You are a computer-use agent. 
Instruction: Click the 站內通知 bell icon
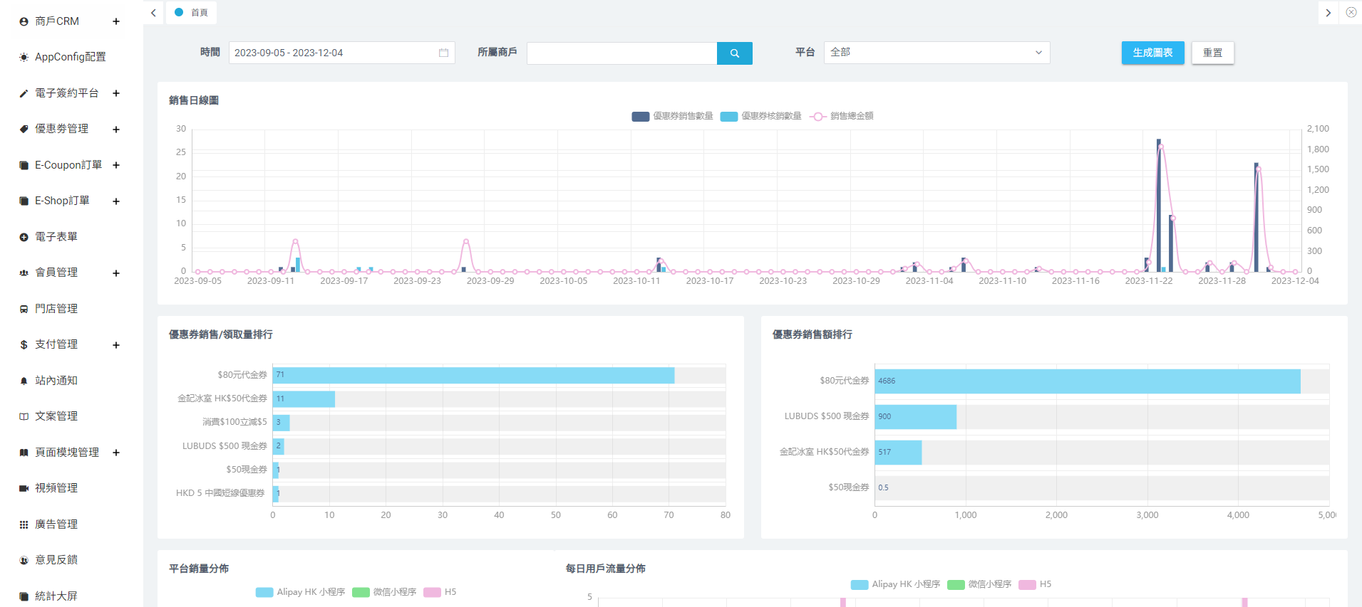point(24,381)
